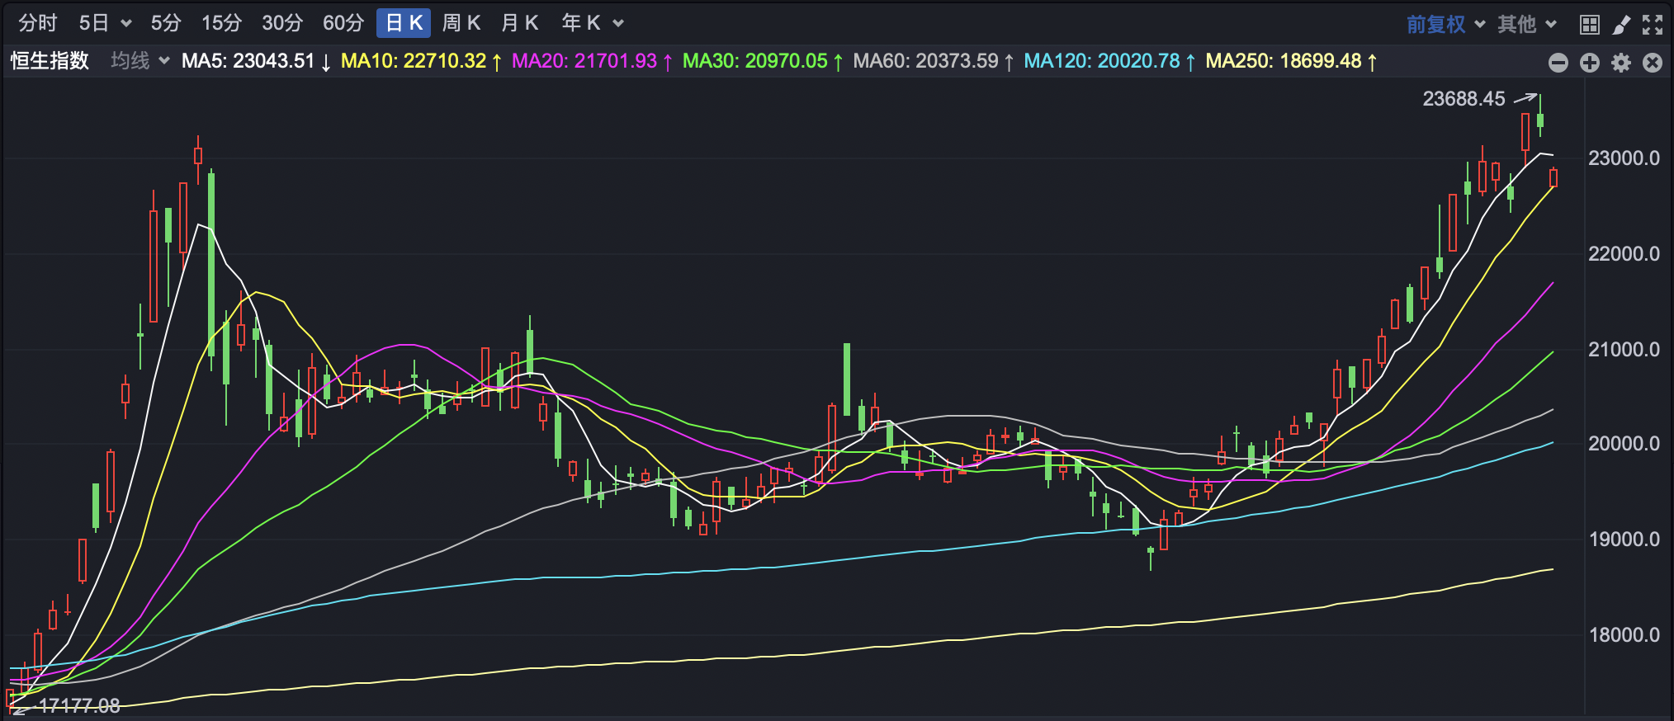Click the yellow MA10 value label
The width and height of the screenshot is (1674, 721).
(x=420, y=61)
